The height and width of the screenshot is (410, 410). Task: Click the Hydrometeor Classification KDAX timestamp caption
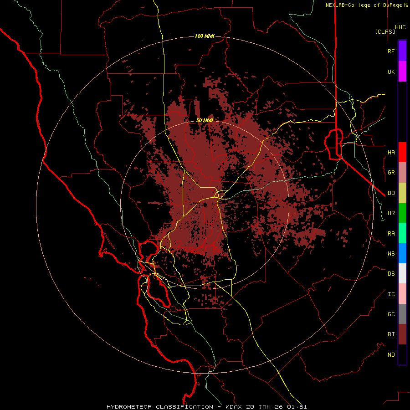click(x=206, y=407)
